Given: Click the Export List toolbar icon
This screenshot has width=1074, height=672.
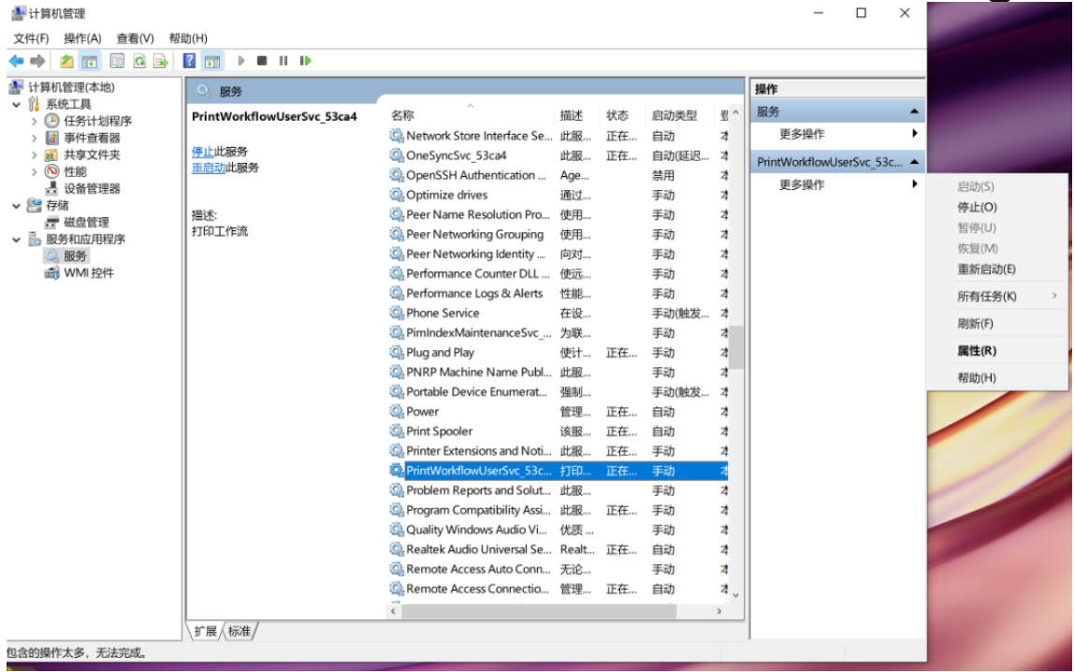Looking at the screenshot, I should click(160, 61).
